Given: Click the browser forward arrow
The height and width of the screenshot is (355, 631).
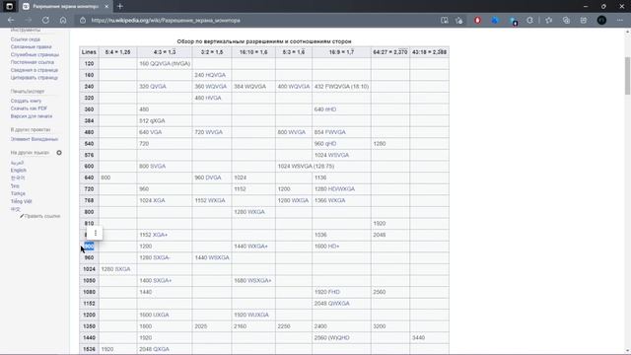Looking at the screenshot, I should point(29,20).
